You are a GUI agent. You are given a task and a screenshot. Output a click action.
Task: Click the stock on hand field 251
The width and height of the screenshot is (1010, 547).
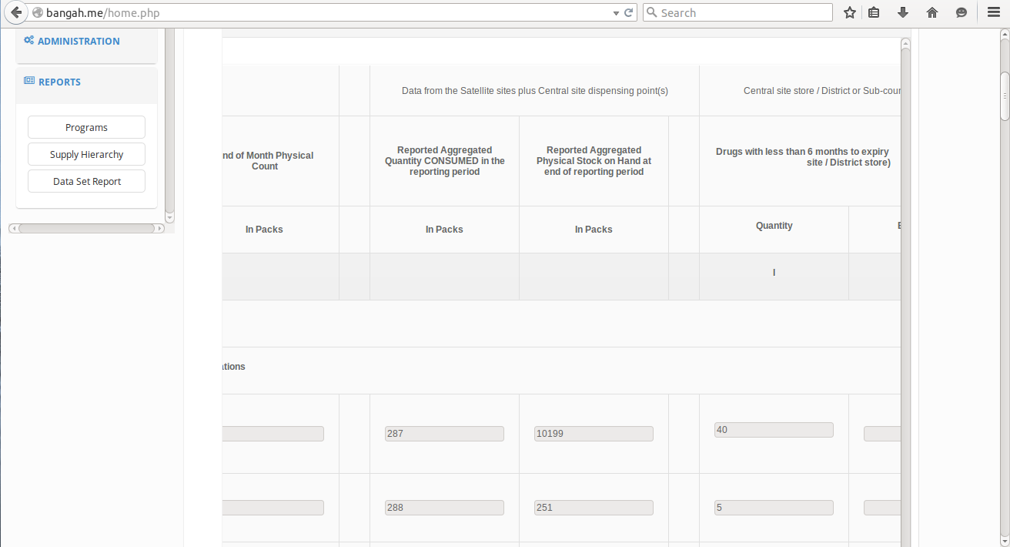pyautogui.click(x=594, y=508)
